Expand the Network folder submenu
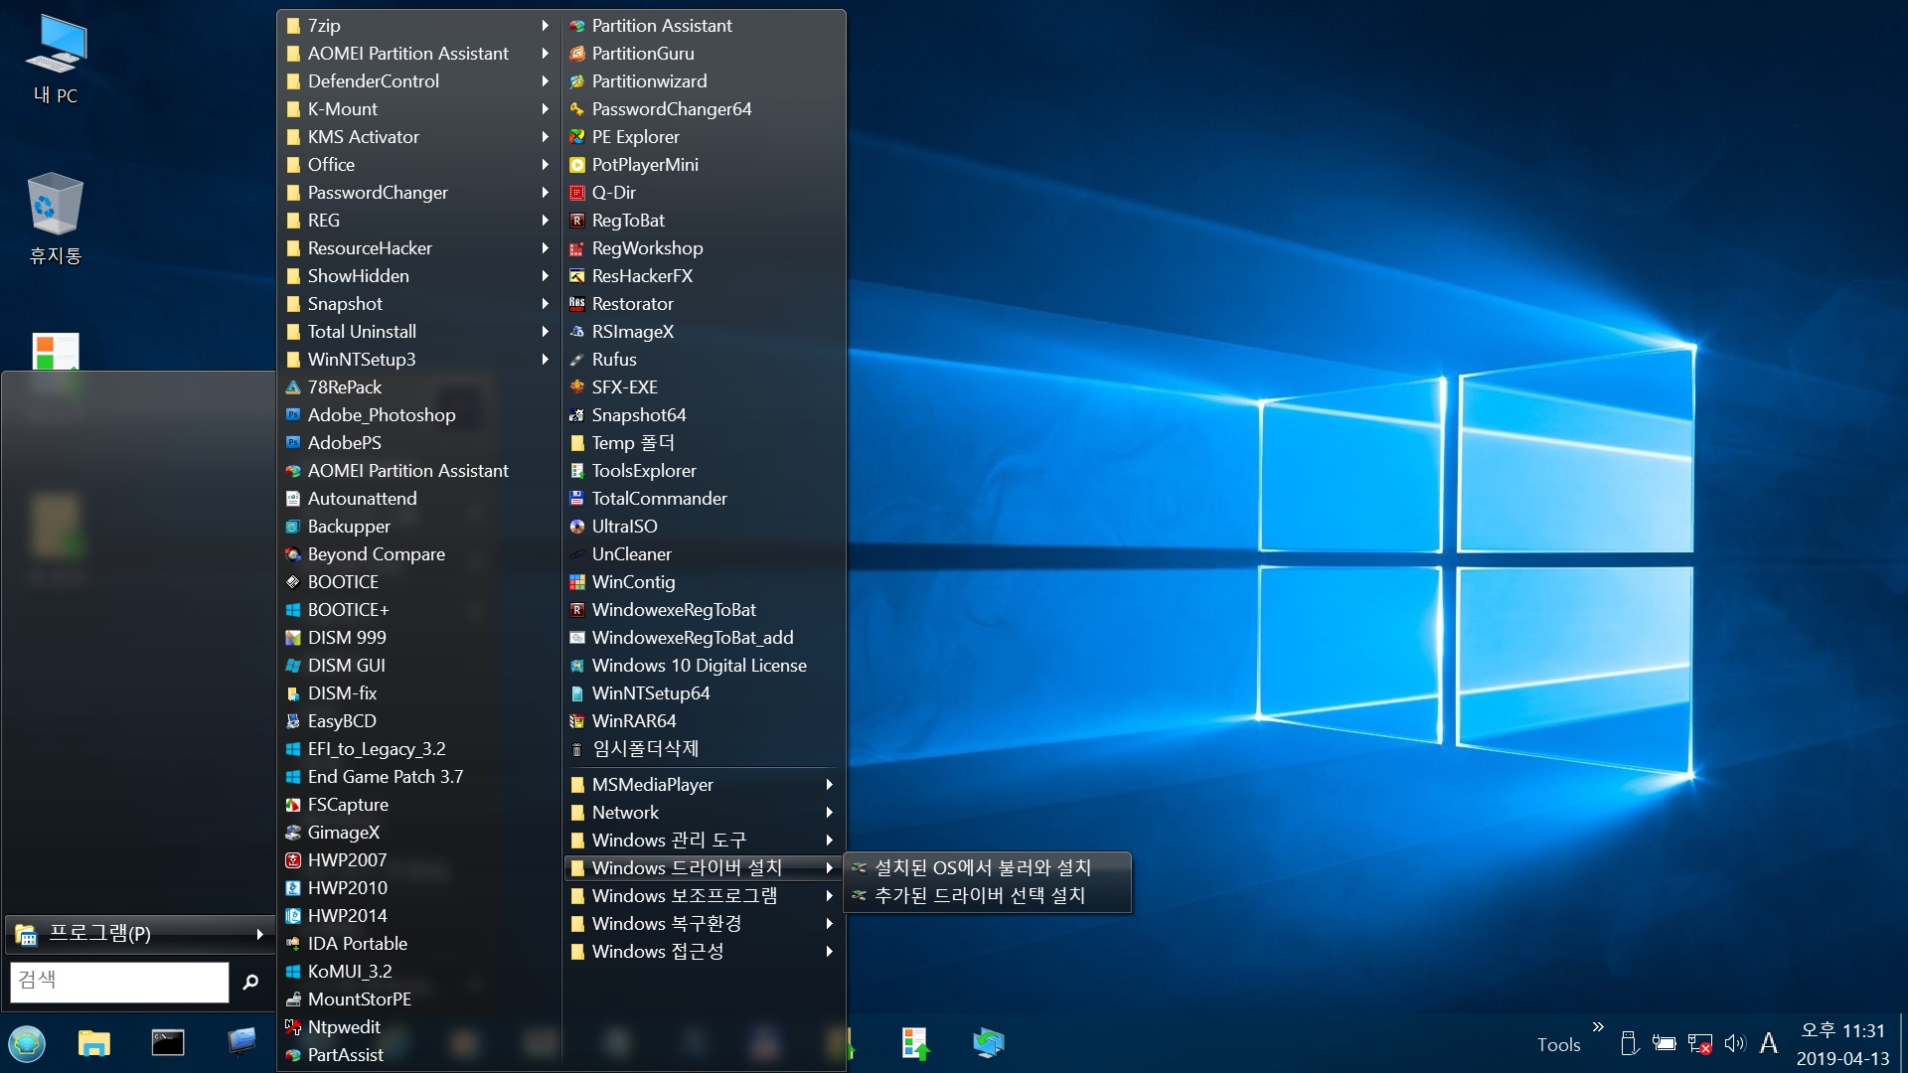Screen dimensions: 1908x1073 click(x=704, y=813)
